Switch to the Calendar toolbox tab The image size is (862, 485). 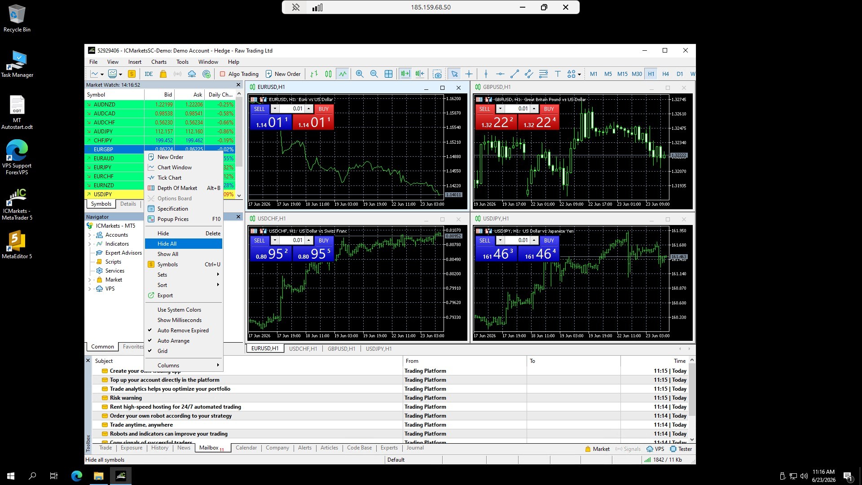246,448
